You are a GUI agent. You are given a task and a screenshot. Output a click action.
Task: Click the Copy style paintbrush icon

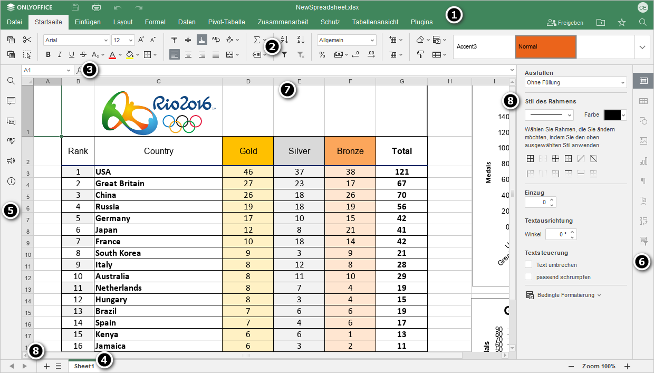420,54
